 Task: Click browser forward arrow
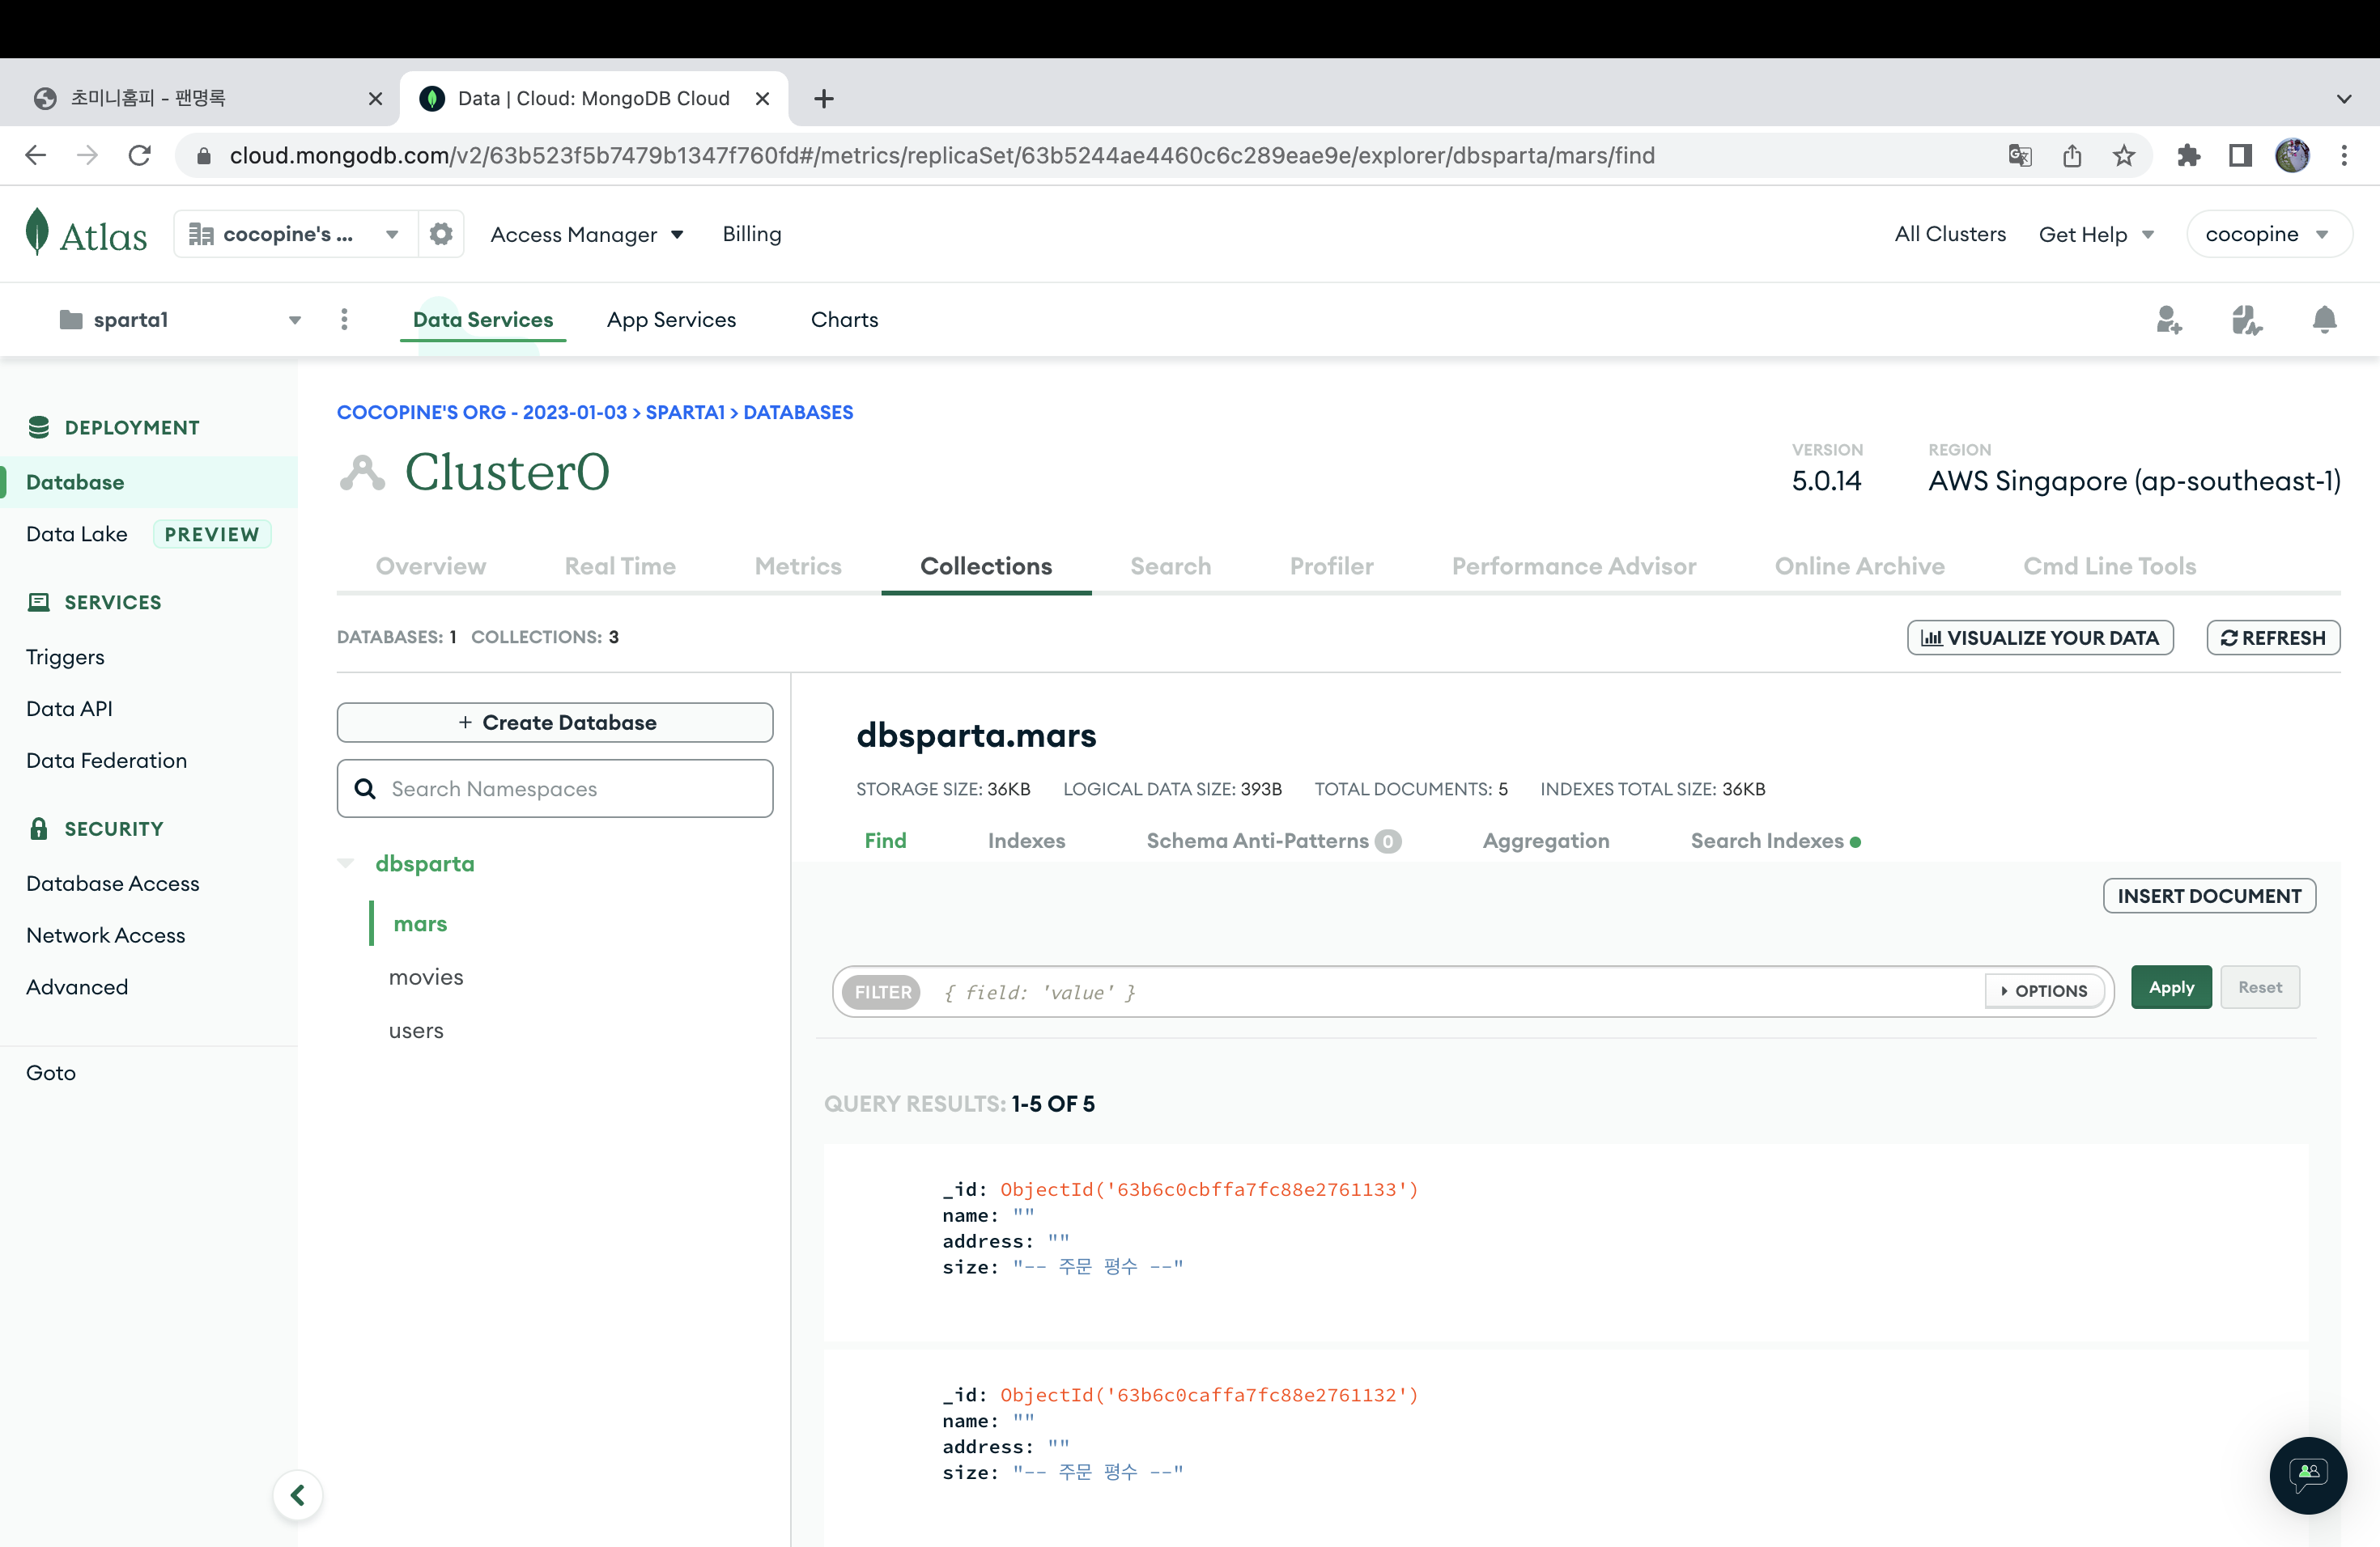tap(88, 155)
